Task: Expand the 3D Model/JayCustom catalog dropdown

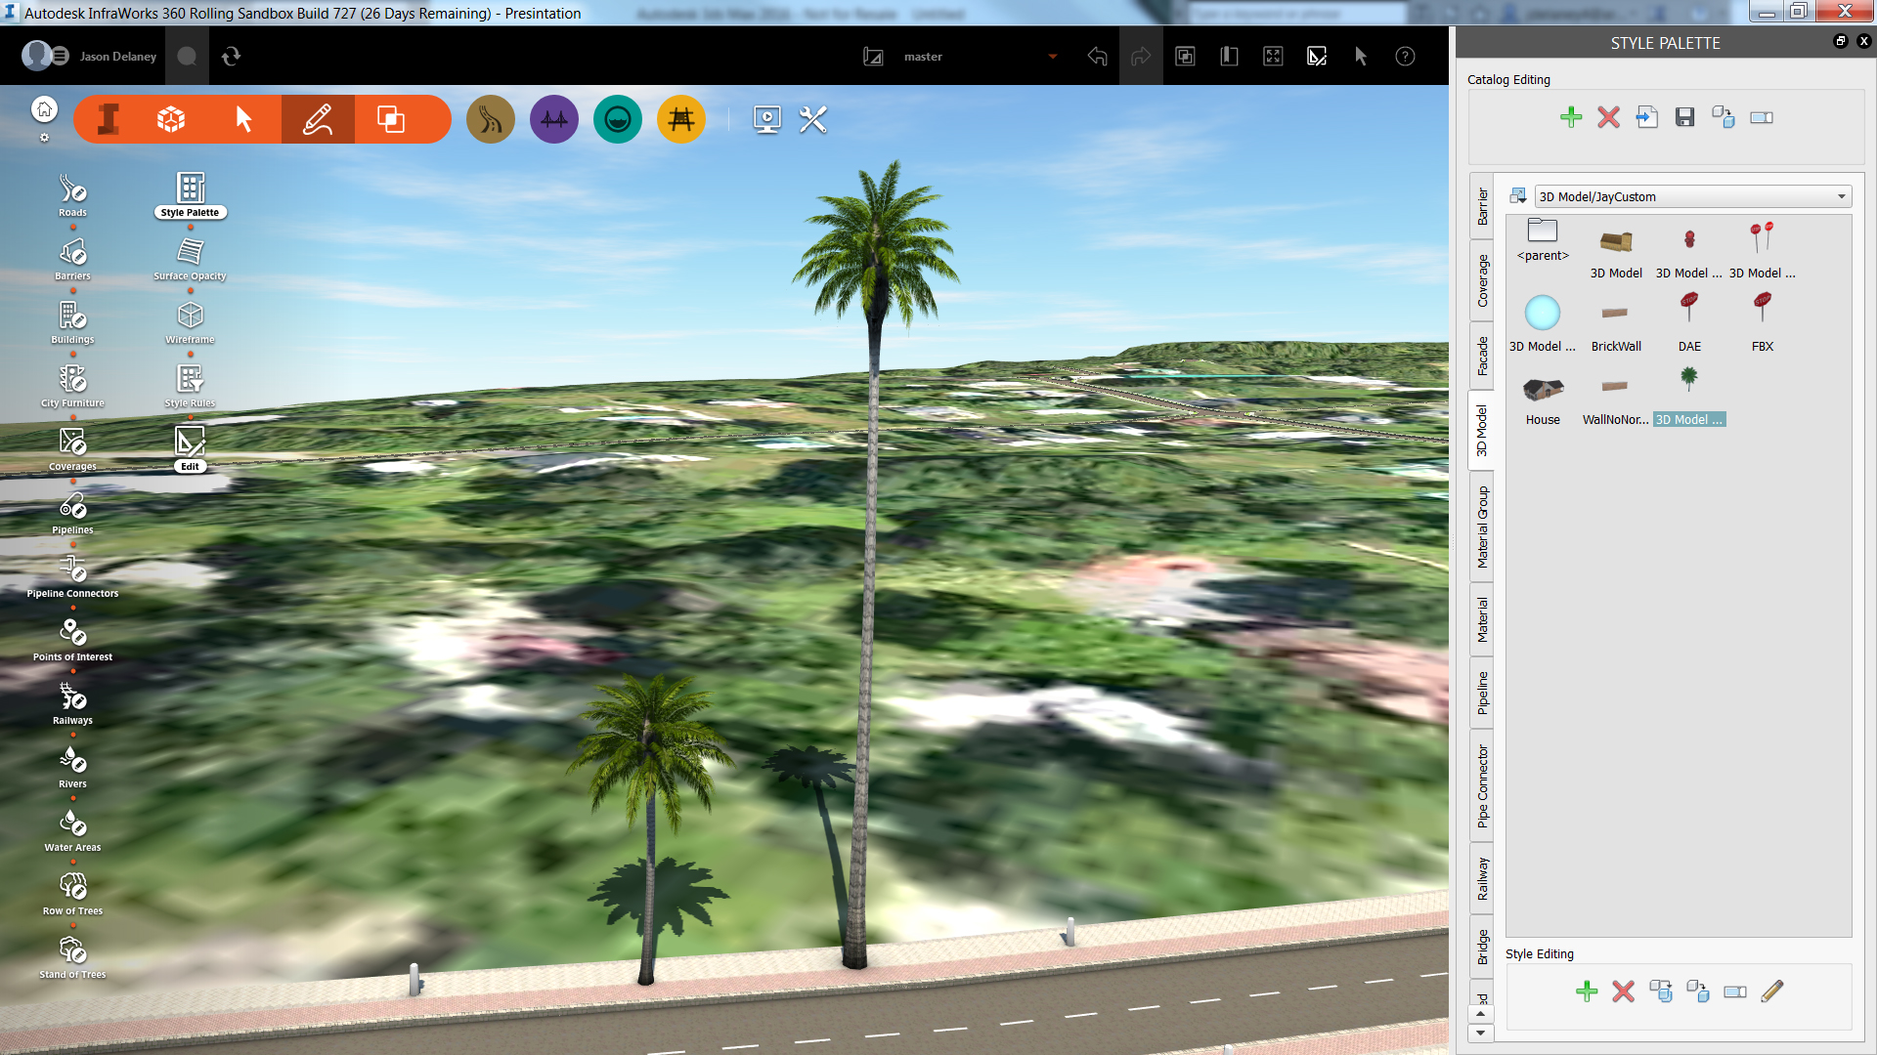Action: click(1841, 196)
